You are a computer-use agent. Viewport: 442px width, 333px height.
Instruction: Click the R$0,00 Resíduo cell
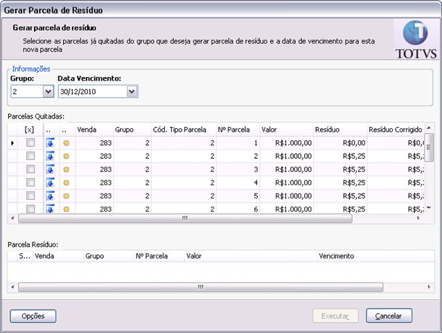(340, 143)
